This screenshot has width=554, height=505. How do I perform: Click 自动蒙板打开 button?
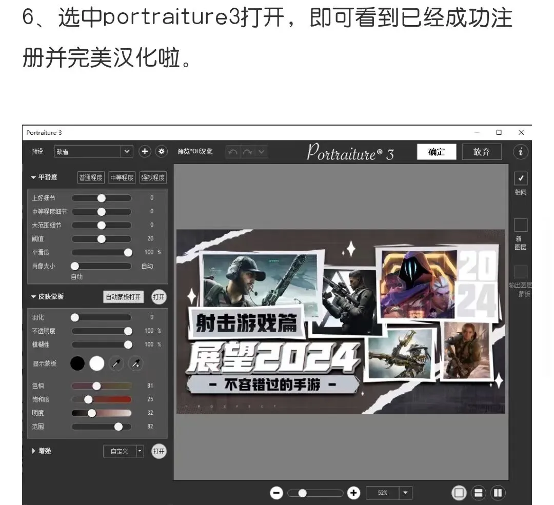tap(123, 297)
